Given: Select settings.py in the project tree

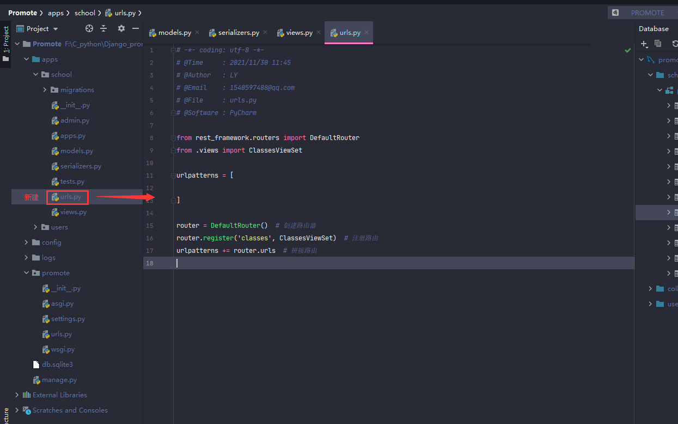Looking at the screenshot, I should coord(68,319).
